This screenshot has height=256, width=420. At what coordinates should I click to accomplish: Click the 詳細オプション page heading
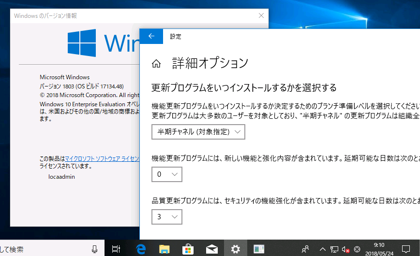(x=210, y=63)
